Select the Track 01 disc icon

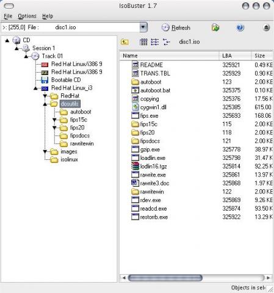[x=35, y=56]
